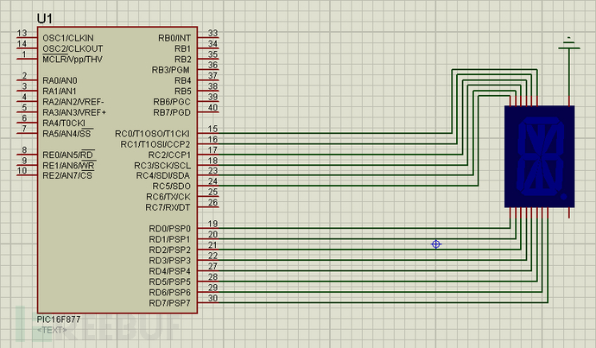
Task: Click the RA1/AN1 pin label
Action: click(60, 92)
